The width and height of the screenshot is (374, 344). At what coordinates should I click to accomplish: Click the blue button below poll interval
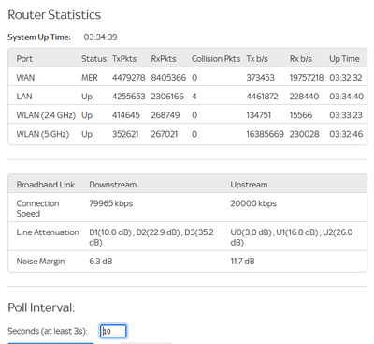50,343
